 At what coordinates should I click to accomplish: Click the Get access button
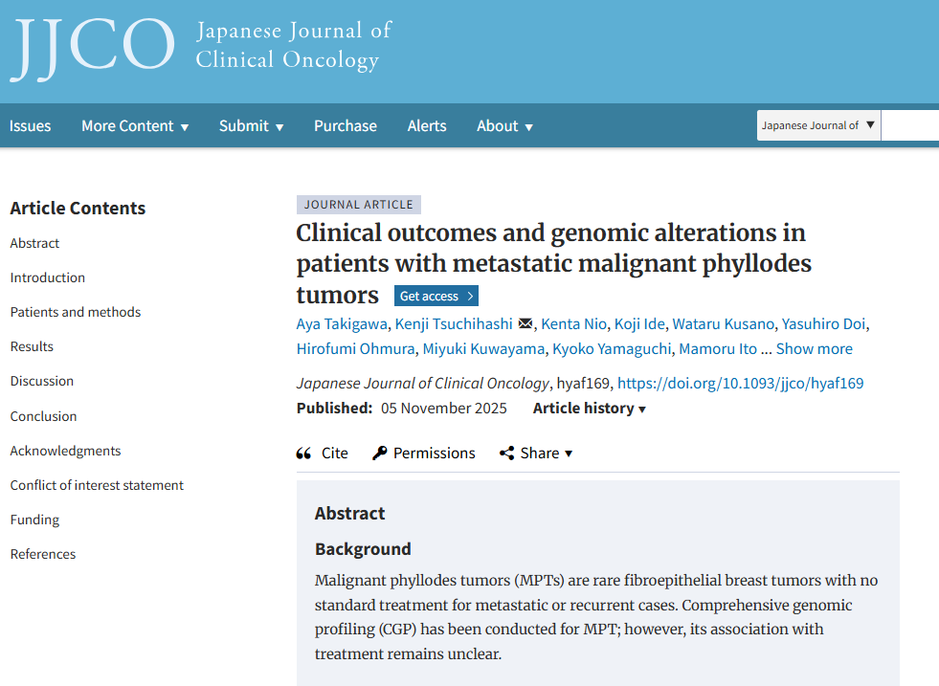[436, 296]
